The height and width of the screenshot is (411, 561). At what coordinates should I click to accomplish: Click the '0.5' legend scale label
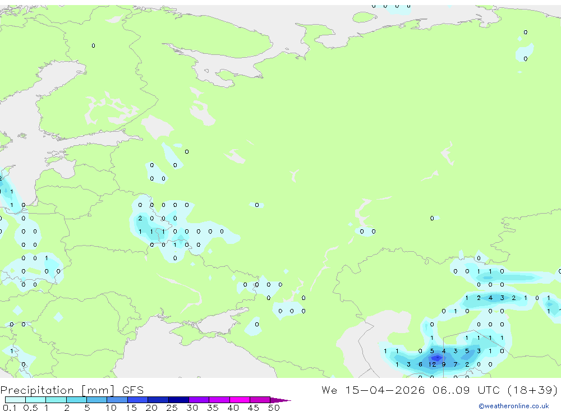coord(30,408)
